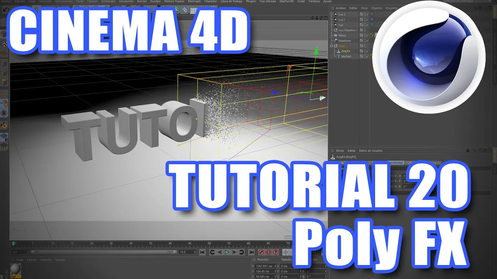Click the PolyFX object icon
The height and width of the screenshot is (279, 497).
(339, 51)
